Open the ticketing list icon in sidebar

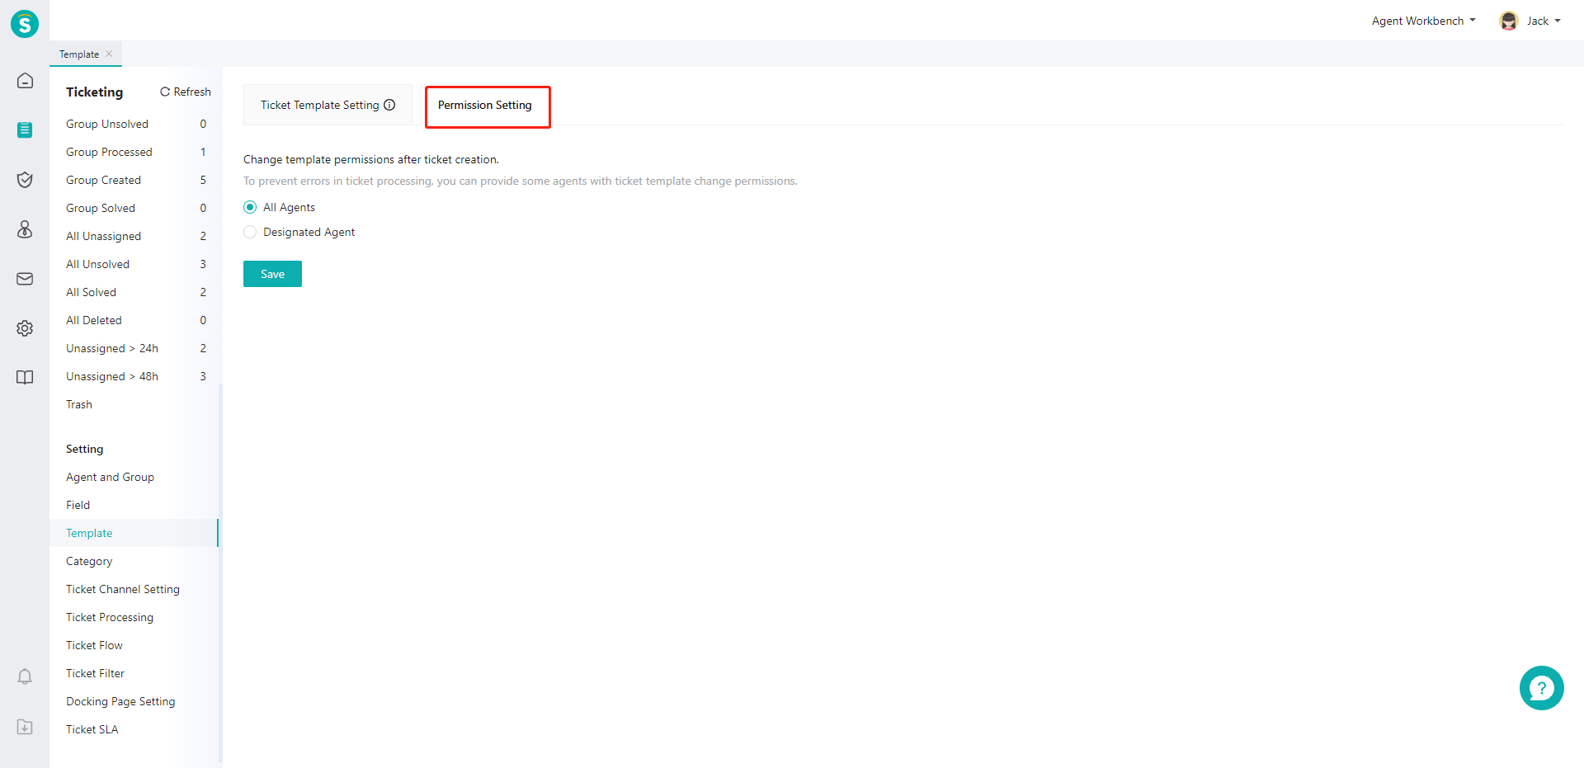25,130
